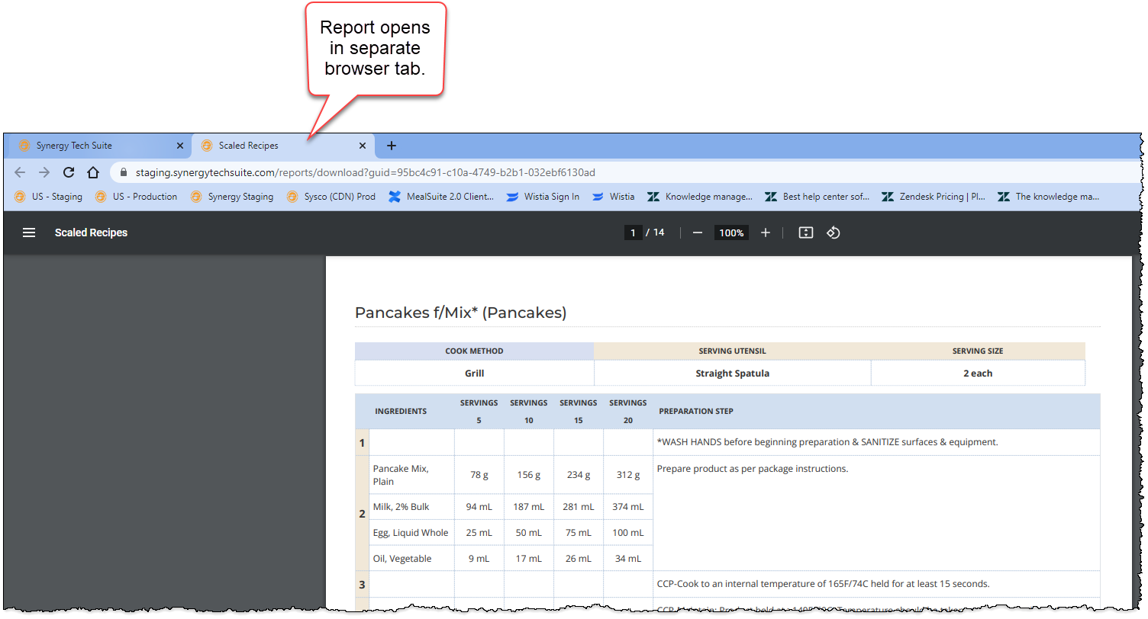This screenshot has width=1148, height=619.
Task: Open the Wistia bookmark
Action: point(613,197)
